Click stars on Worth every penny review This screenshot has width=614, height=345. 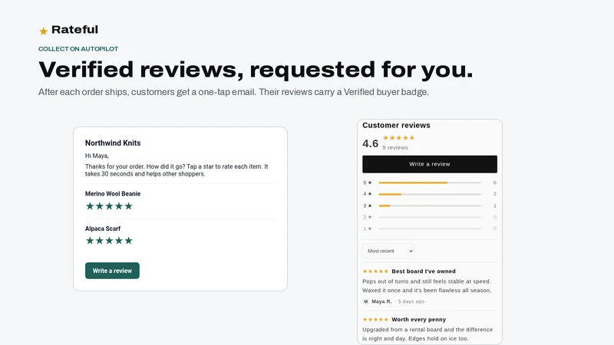(x=375, y=320)
